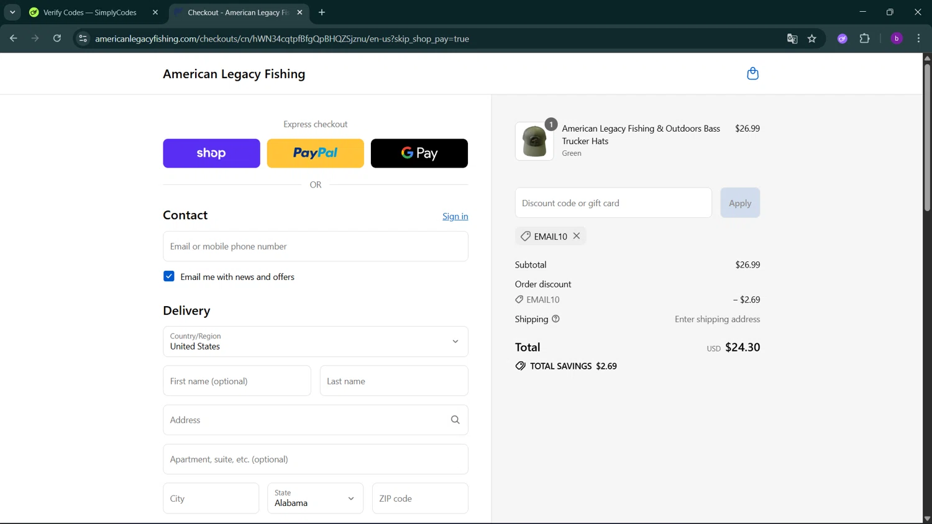This screenshot has width=932, height=524.
Task: Choose Google Pay express checkout
Action: point(419,153)
